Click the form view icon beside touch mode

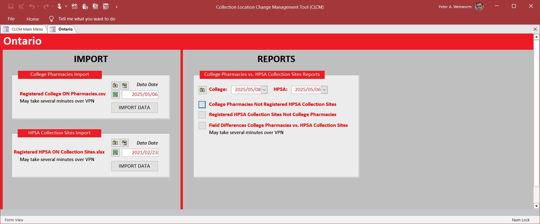tap(74, 6)
